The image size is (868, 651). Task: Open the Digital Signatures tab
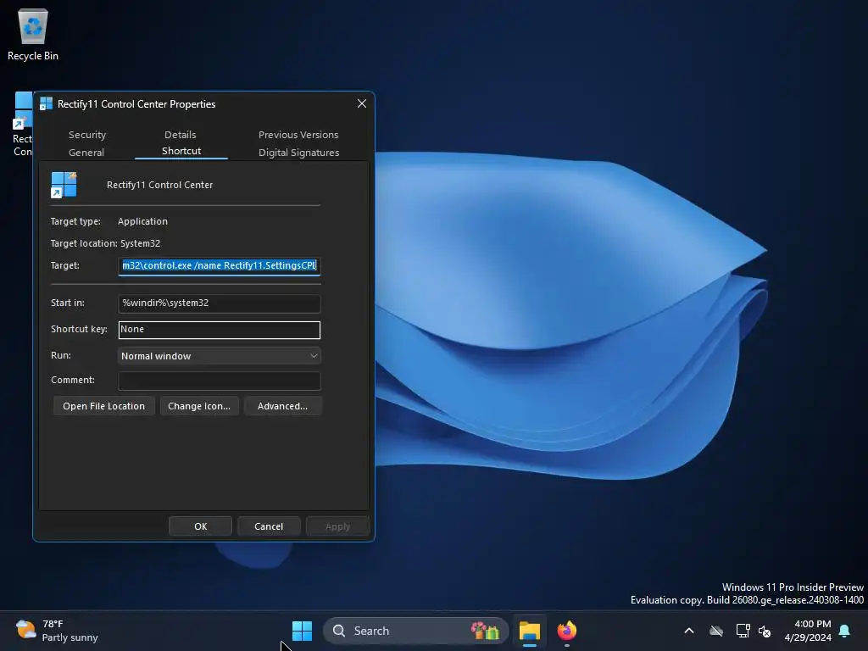[299, 153]
